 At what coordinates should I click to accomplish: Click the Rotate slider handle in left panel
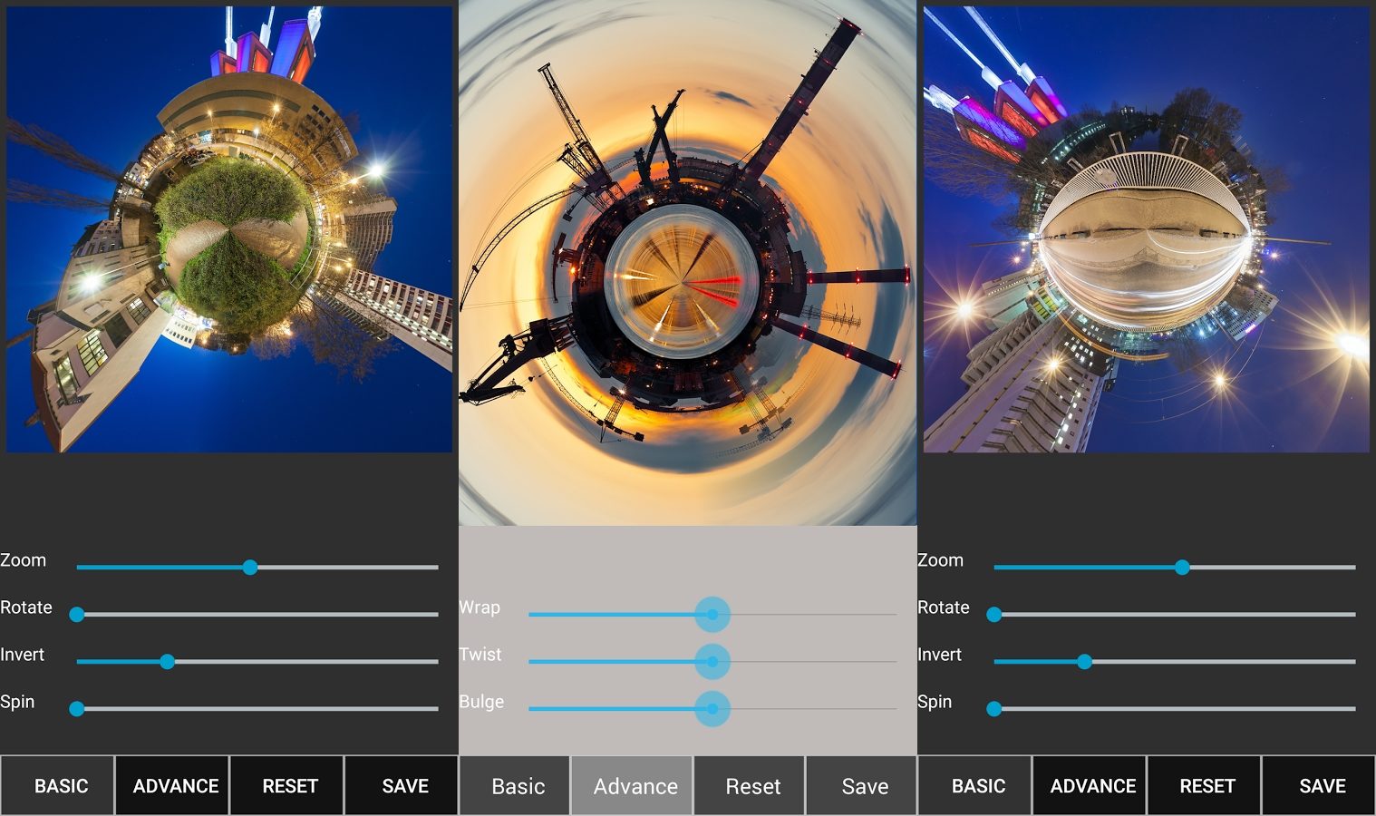[77, 615]
